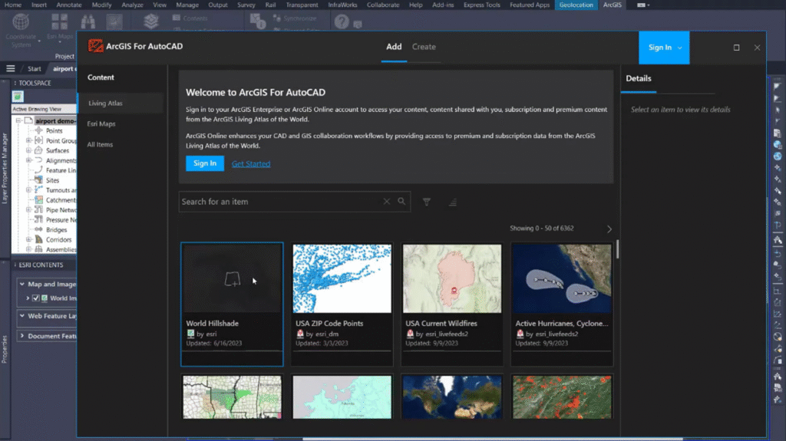Viewport: 786px width, 441px height.
Task: Open the Active Drawing View dropdown
Action: 44,109
